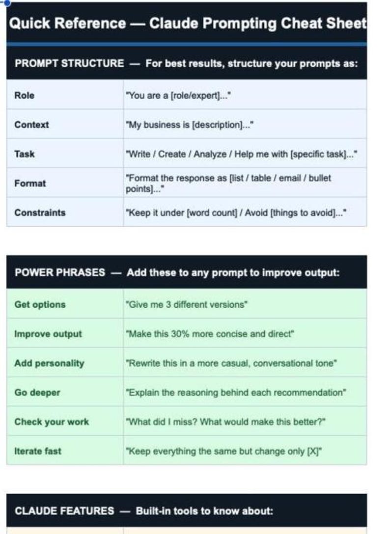390x534 pixels.
Task: Select the Go deeper explanation cell
Action: [245, 392]
